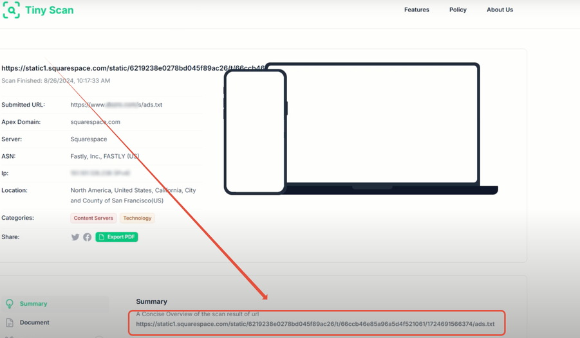Click the Fastly, Inc. ASN value
Viewport: 580px width, 338px height.
105,156
